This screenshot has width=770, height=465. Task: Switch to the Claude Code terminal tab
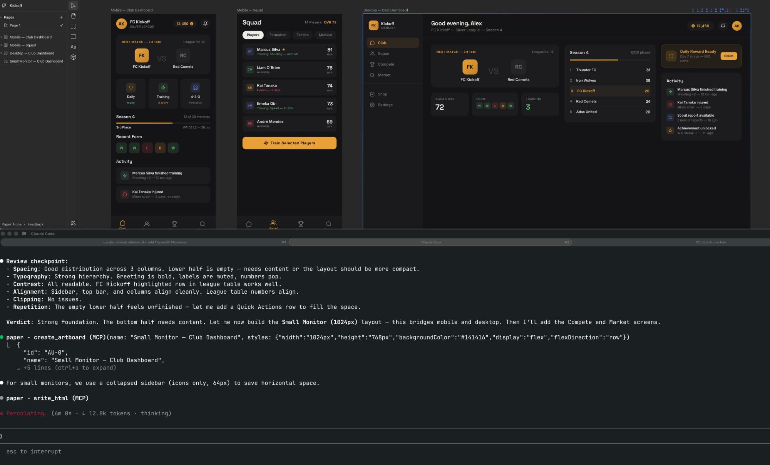point(431,242)
